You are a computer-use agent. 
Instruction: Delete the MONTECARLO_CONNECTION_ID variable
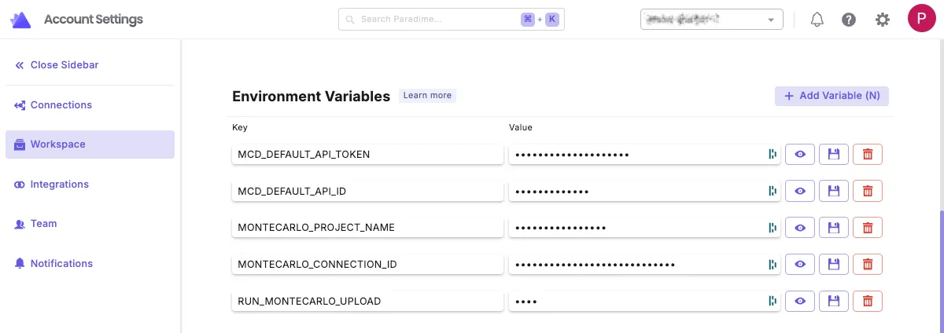(x=868, y=265)
